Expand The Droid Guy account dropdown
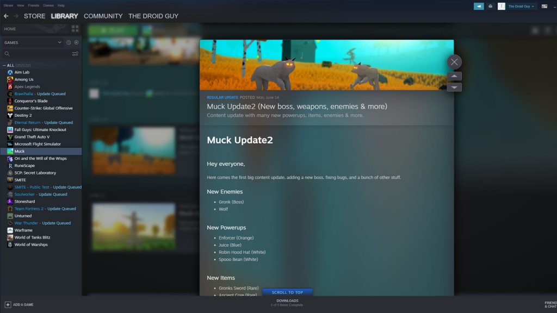Image resolution: width=557 pixels, height=313 pixels. [x=521, y=6]
